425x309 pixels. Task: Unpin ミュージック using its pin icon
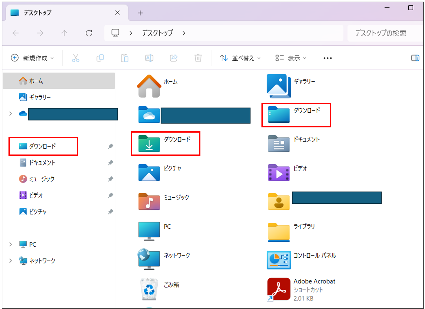111,179
